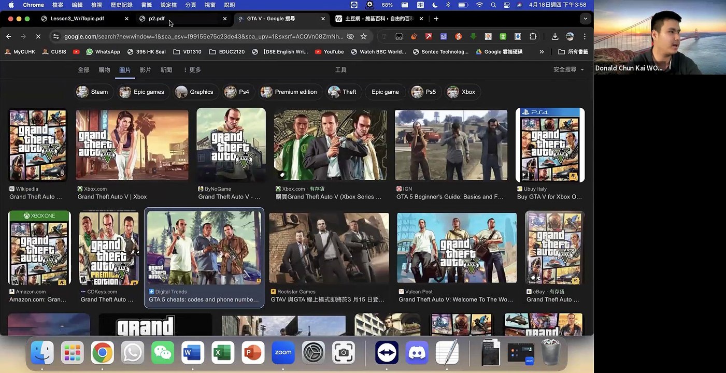Switch to the Lesson3_WriTopic.pdf tab
Viewport: 726px width, 373px height.
pyautogui.click(x=83, y=19)
